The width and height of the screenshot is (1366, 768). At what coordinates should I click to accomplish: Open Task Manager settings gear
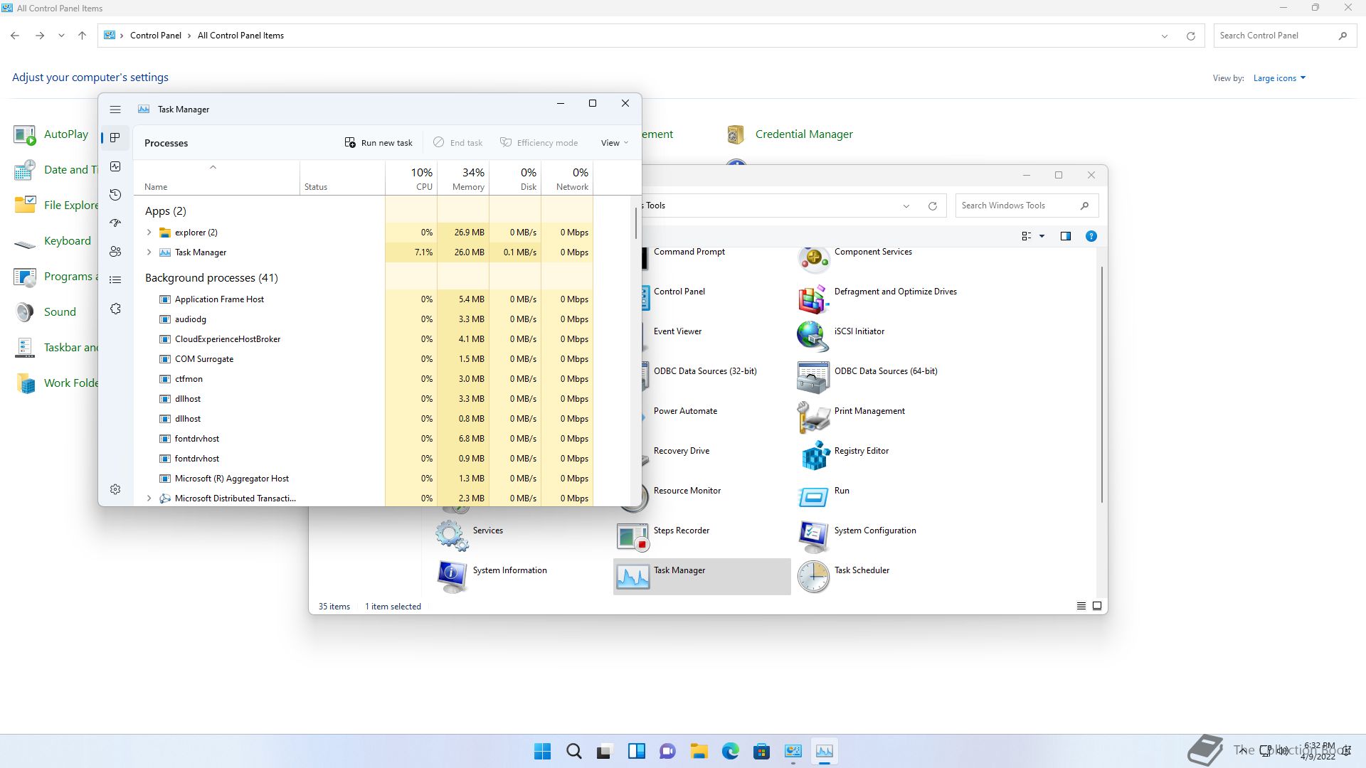[115, 489]
